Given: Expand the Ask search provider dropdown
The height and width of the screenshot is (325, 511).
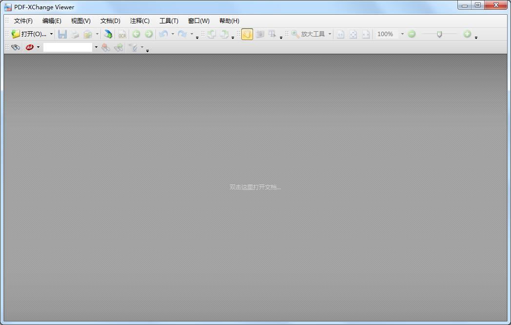Looking at the screenshot, I should 38,47.
